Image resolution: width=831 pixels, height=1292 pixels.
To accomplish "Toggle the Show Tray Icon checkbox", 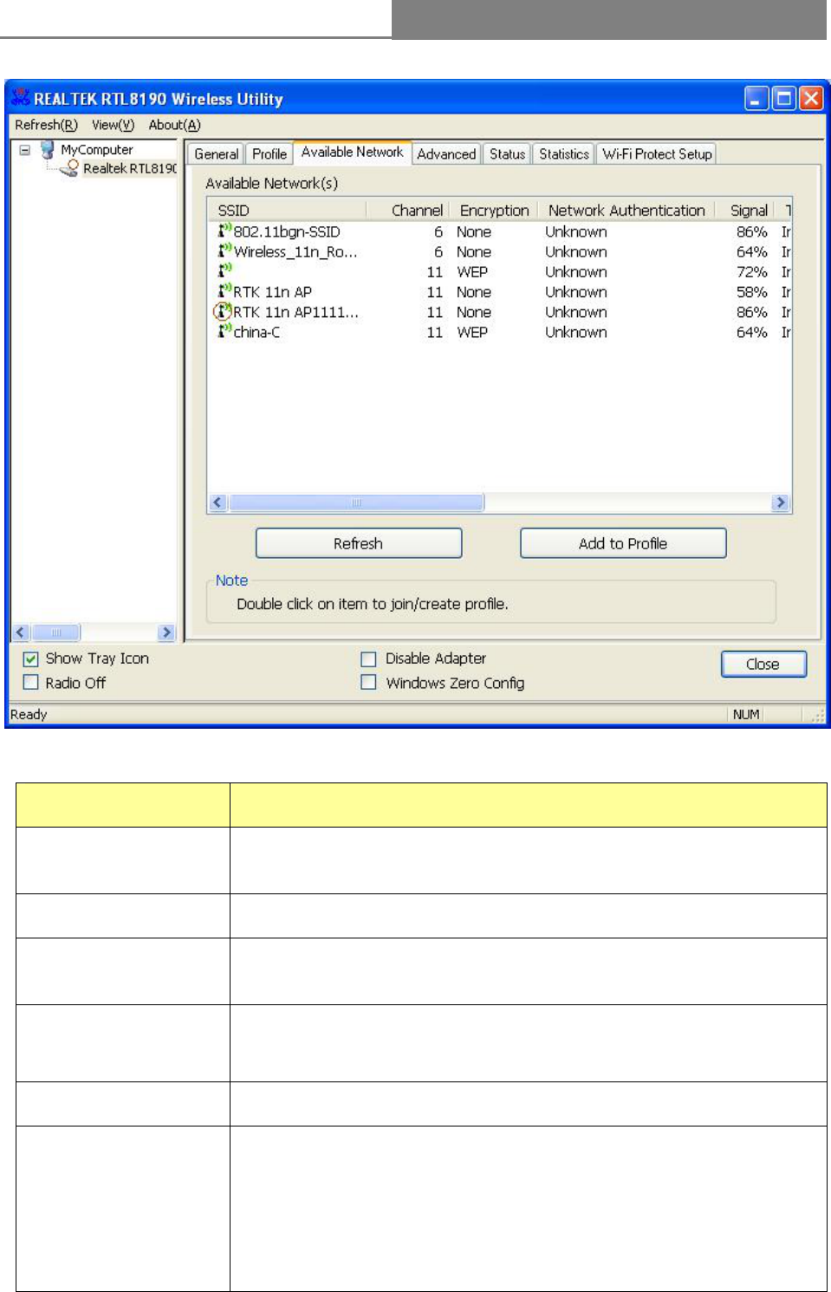I will [30, 659].
